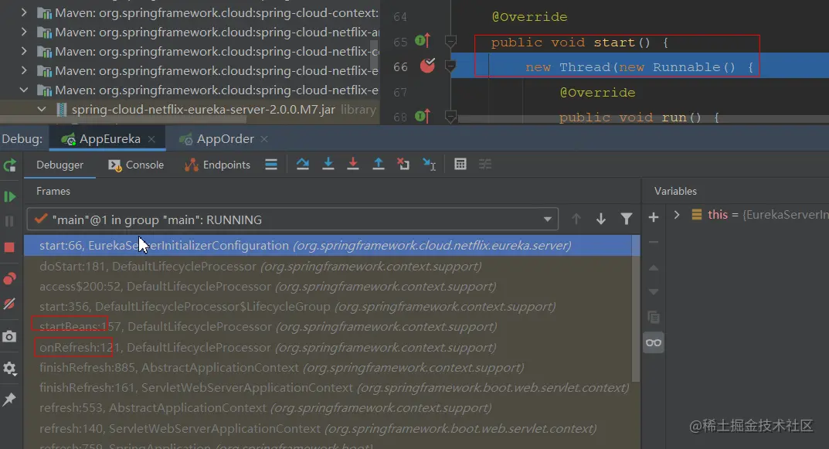Image resolution: width=829 pixels, height=449 pixels.
Task: Click next frame down arrow
Action: [601, 219]
